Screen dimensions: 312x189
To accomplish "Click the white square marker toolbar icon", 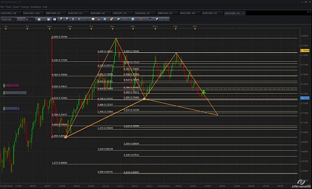I will pyautogui.click(x=78, y=19).
